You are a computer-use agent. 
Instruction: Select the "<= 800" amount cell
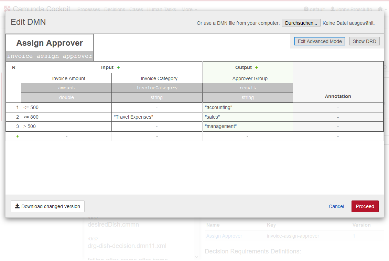66,117
